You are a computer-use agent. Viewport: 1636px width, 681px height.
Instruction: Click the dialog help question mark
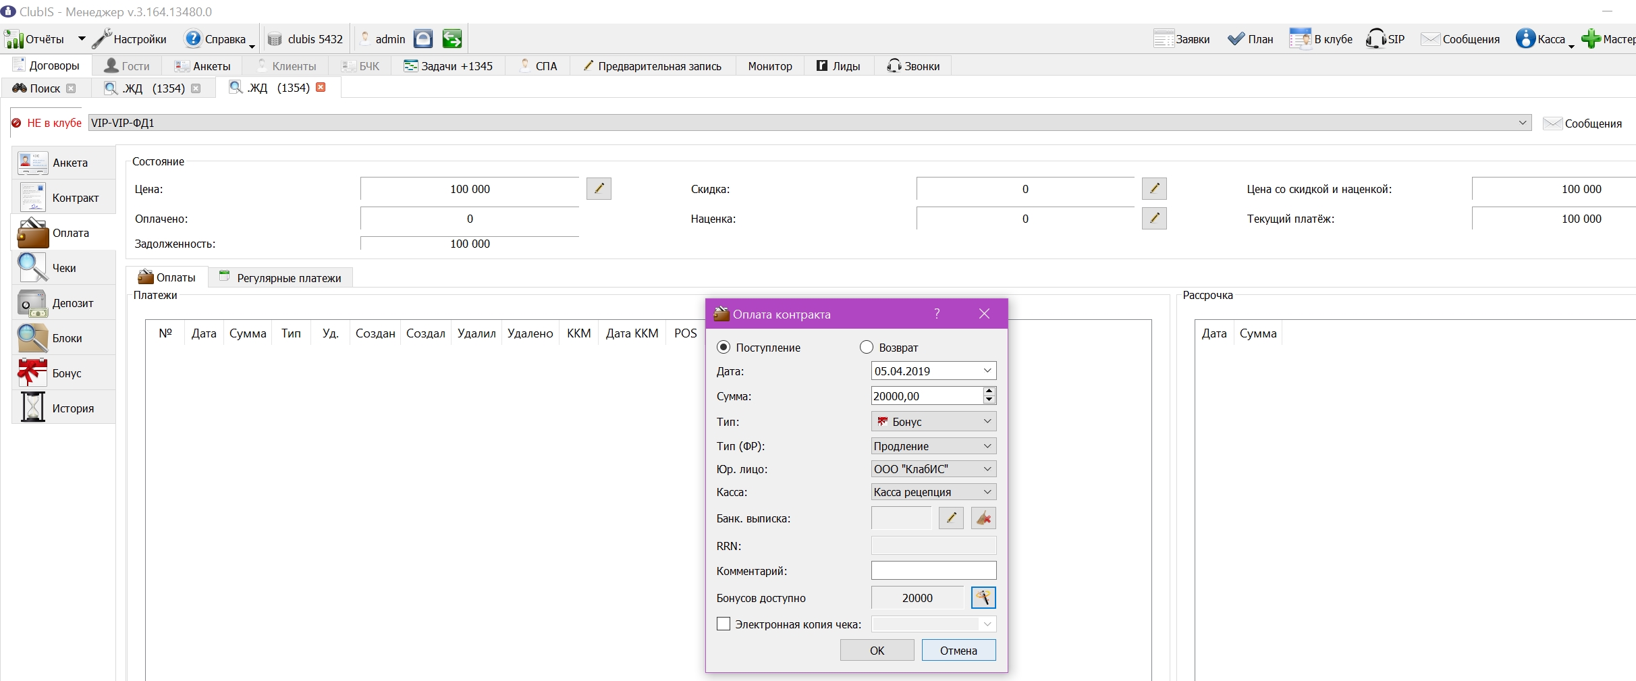[937, 314]
